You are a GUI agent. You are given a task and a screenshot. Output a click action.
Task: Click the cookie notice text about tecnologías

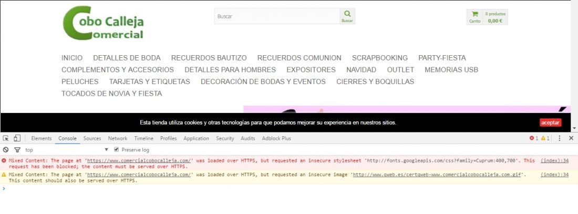coord(268,123)
